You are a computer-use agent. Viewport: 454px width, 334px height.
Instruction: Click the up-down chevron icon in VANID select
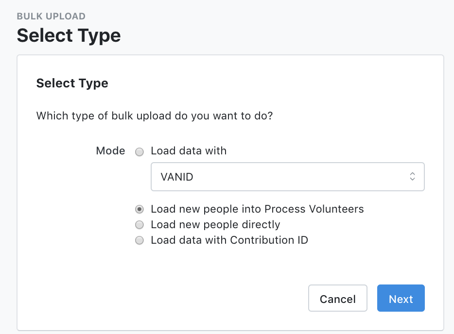412,177
